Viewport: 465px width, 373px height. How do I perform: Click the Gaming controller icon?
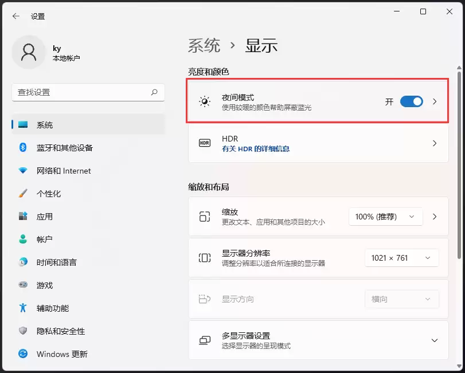(23, 285)
